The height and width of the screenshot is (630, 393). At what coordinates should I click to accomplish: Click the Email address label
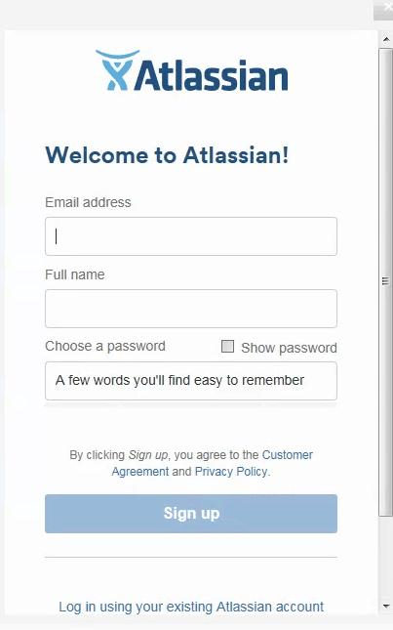pyautogui.click(x=88, y=202)
